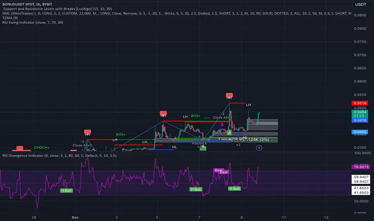Click date label 13 on time axis
Viewport: 374px width, 221px height.
pos(326,217)
